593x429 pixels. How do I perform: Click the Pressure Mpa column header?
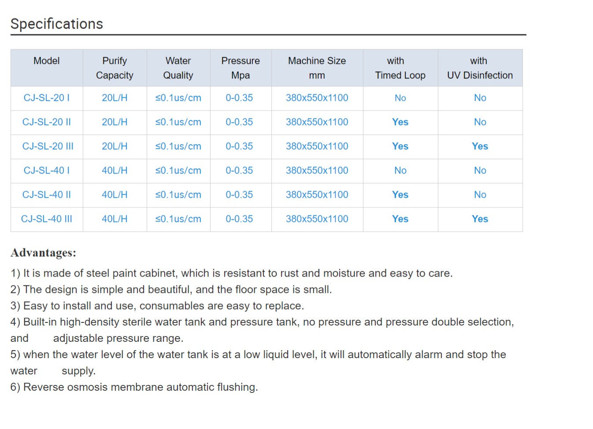[x=241, y=68]
